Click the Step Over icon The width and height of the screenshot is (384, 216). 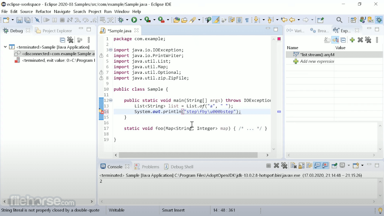(86, 20)
